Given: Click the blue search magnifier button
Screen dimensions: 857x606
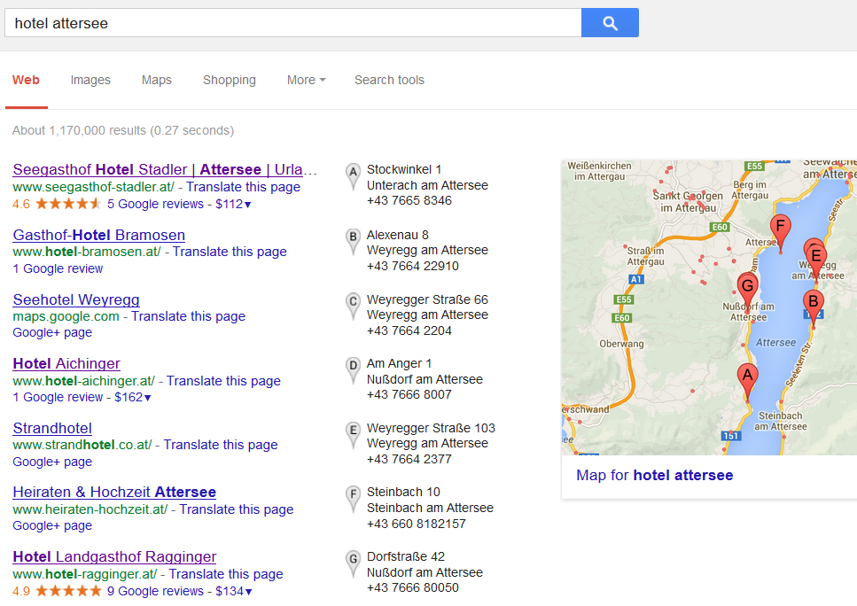Looking at the screenshot, I should pos(610,23).
